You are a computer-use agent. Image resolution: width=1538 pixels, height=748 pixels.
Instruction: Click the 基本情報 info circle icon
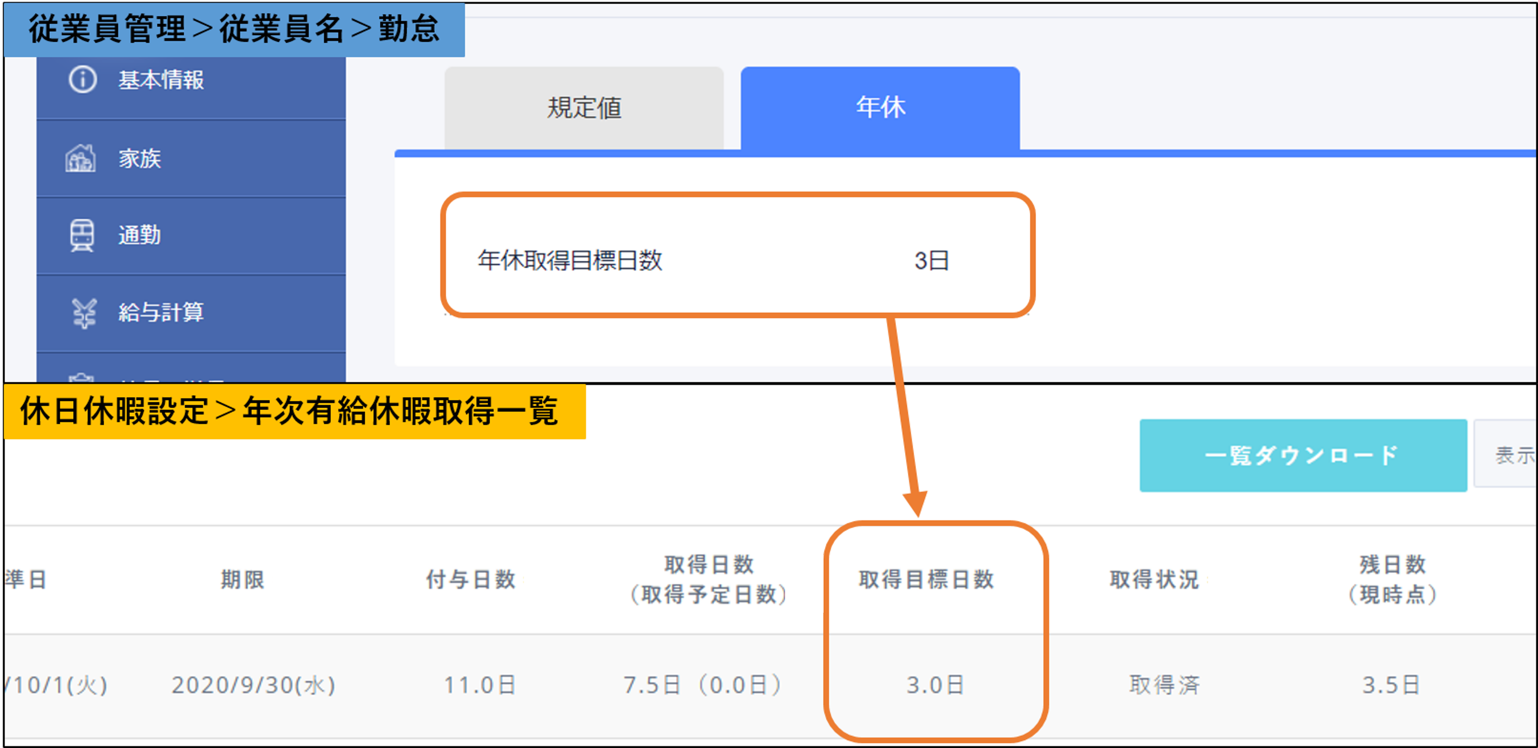coord(82,79)
